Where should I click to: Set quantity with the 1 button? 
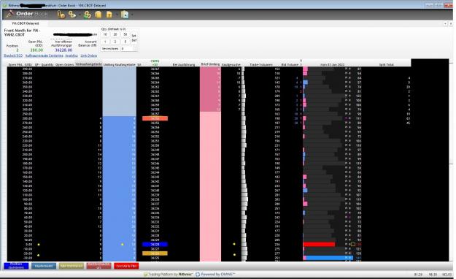[x=105, y=42]
